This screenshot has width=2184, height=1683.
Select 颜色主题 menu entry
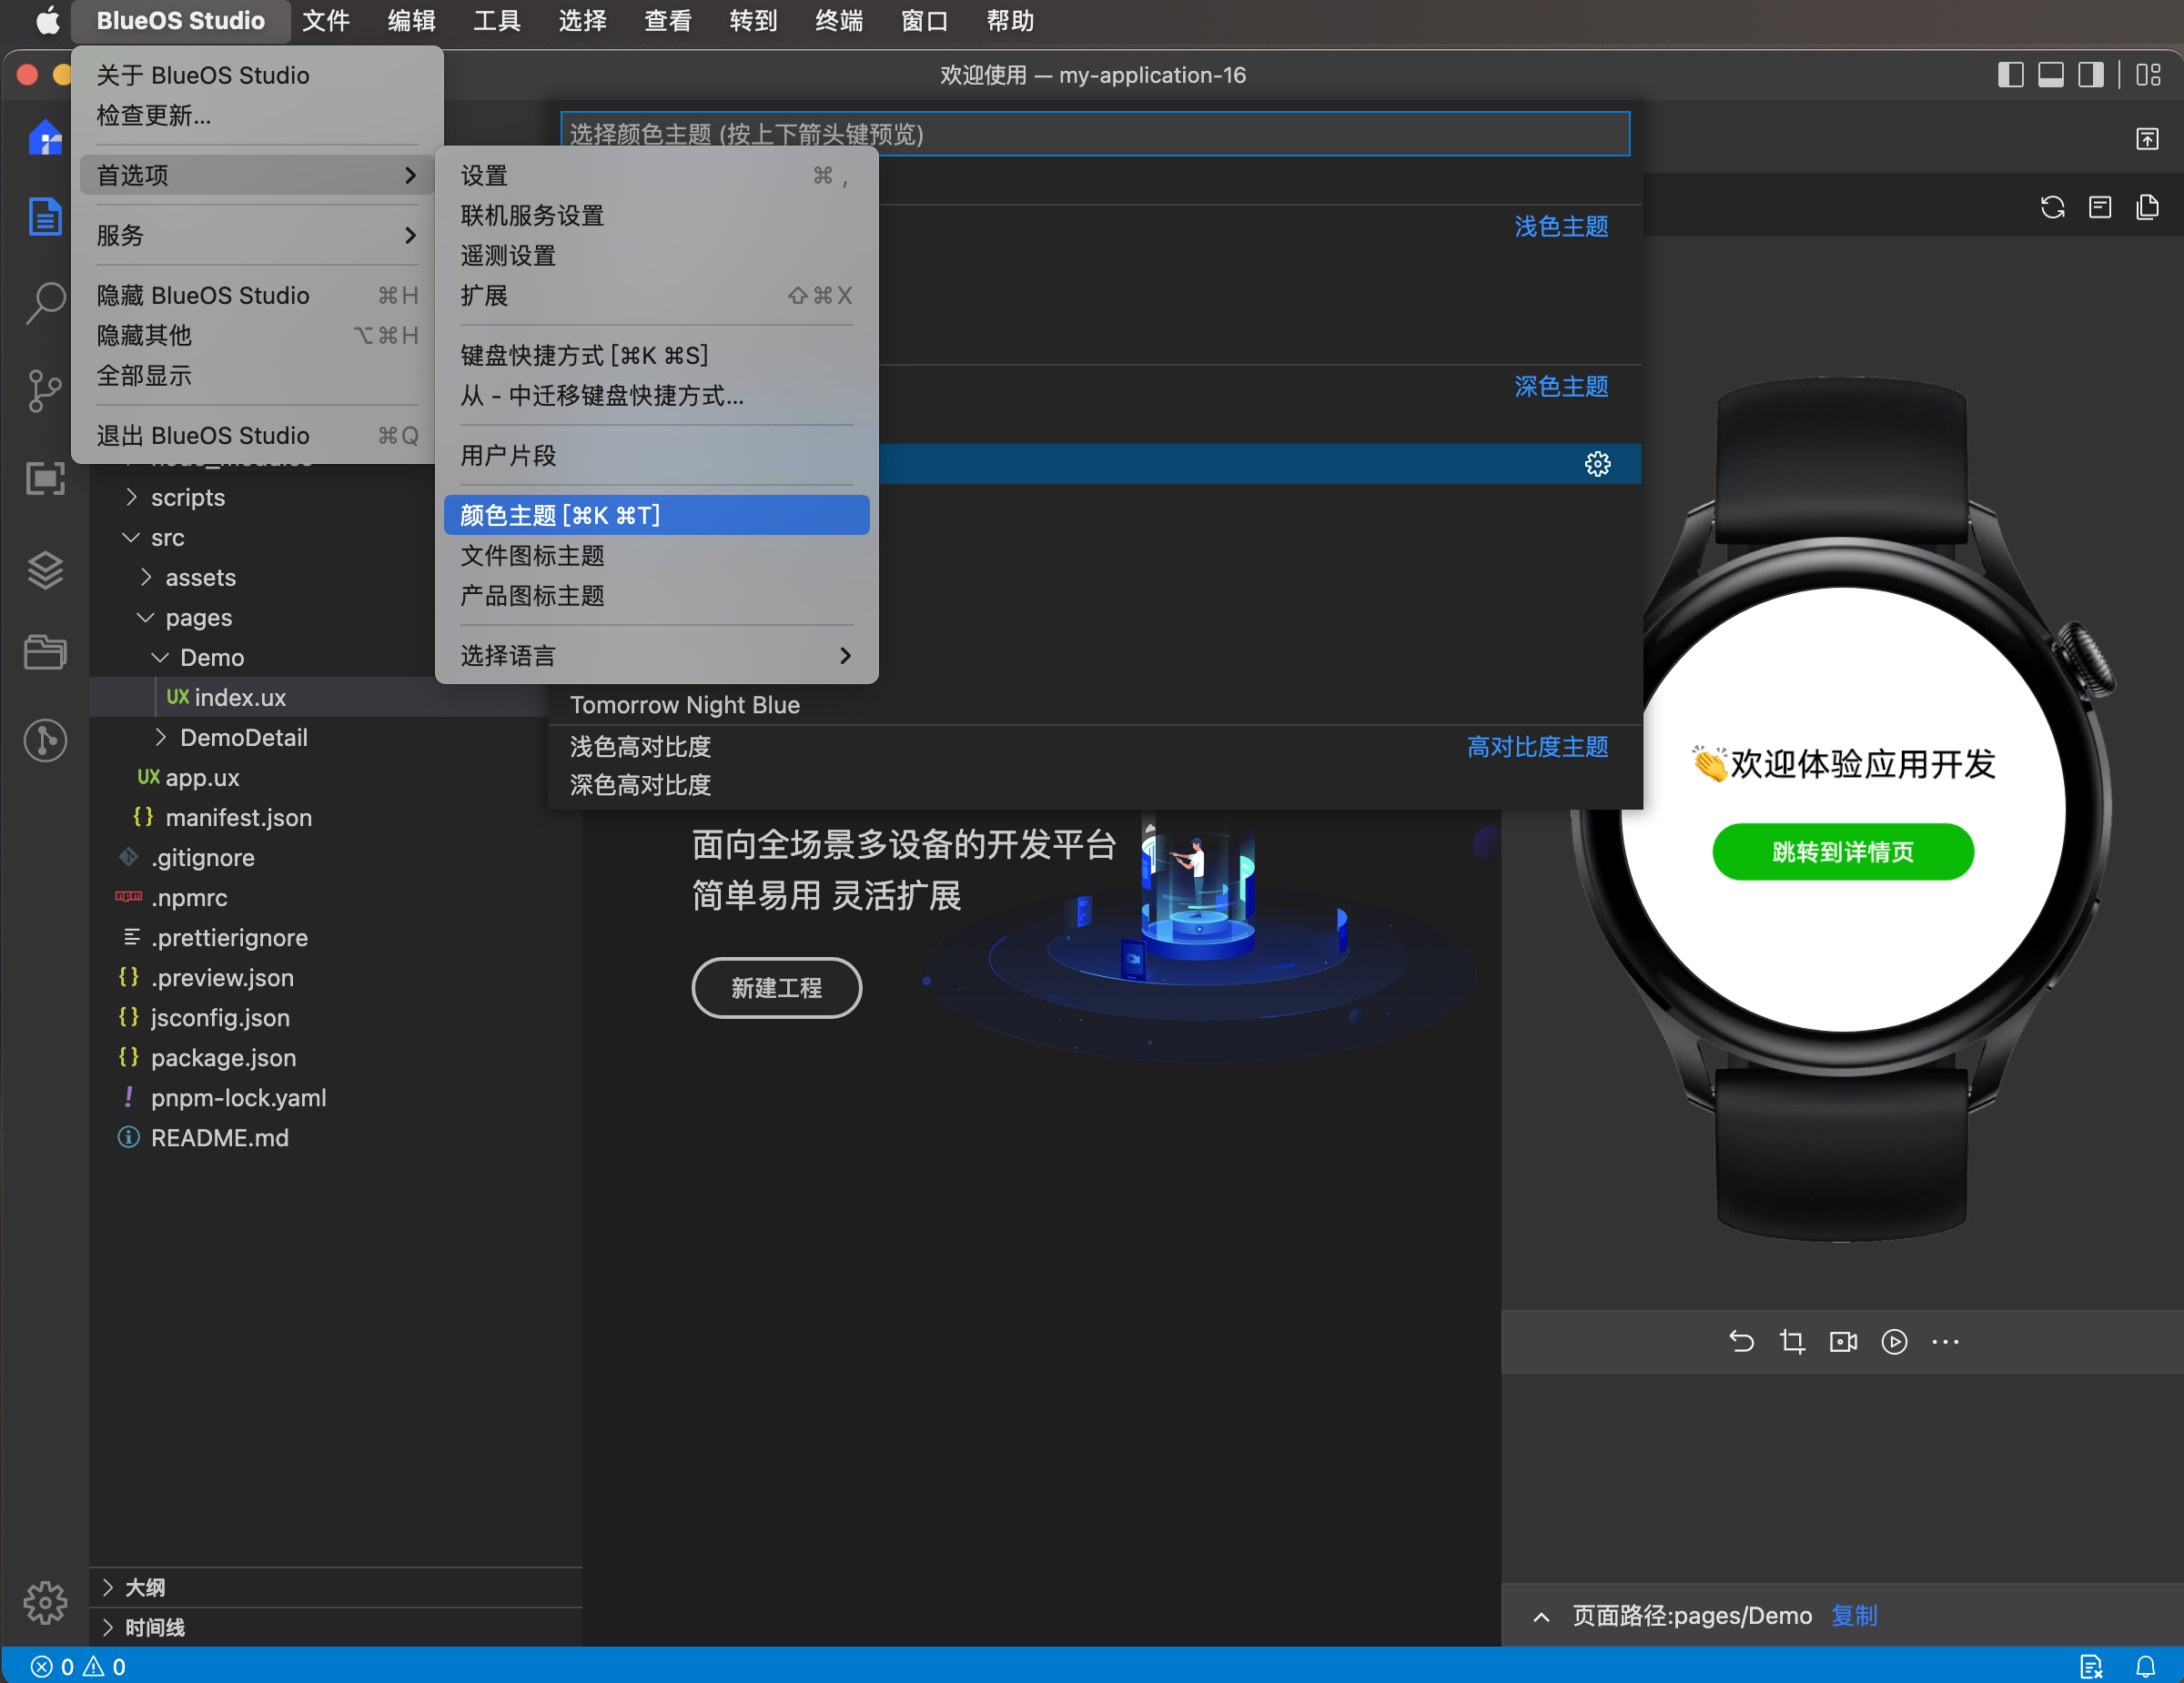point(656,515)
